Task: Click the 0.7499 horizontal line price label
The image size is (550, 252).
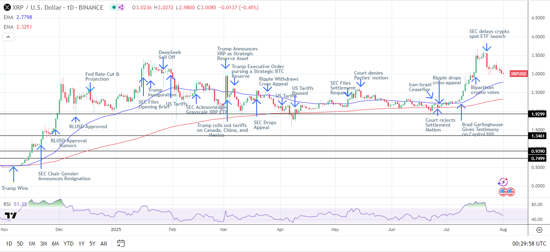Action: click(x=538, y=158)
